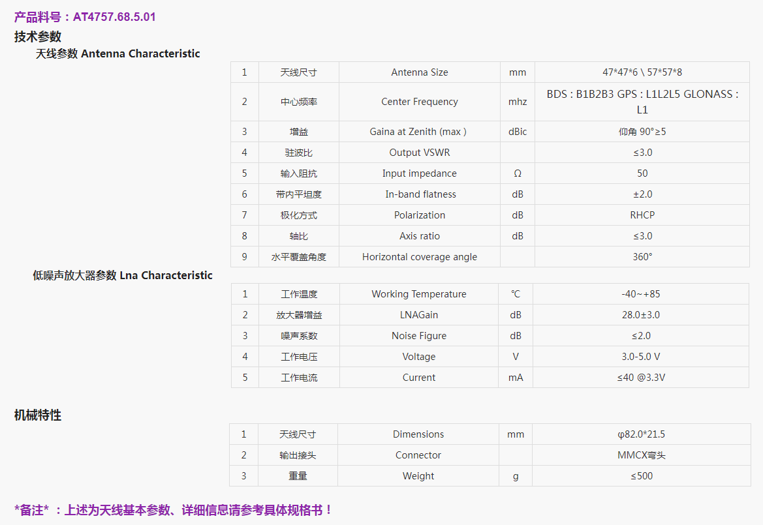Select the Antenna Characteristic section heading

[117, 53]
